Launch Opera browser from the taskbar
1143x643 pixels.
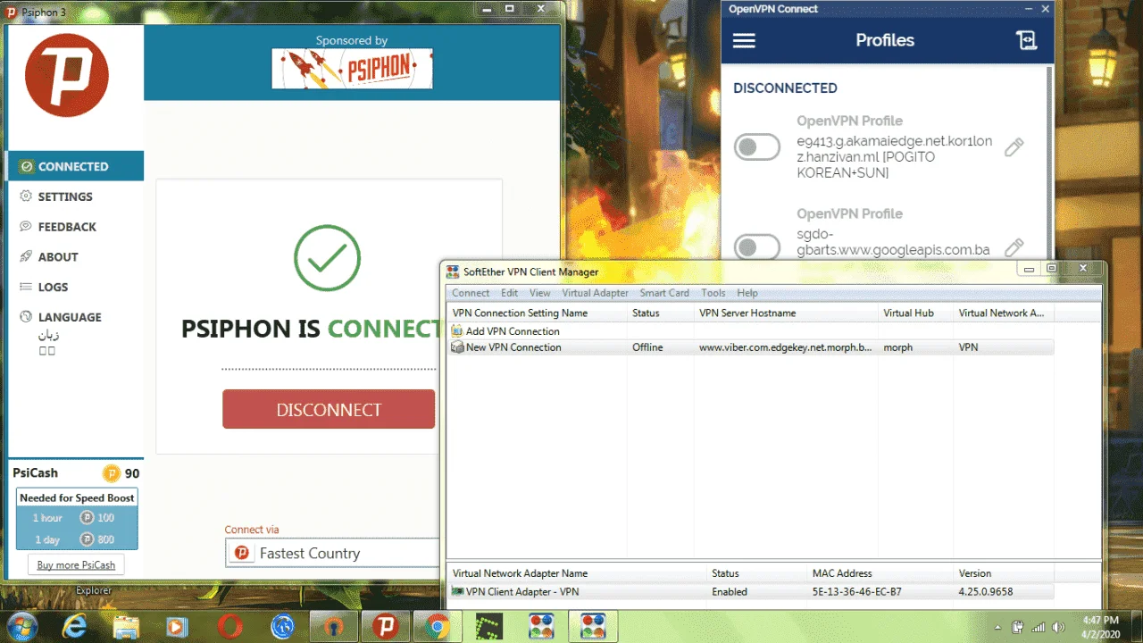pos(230,626)
